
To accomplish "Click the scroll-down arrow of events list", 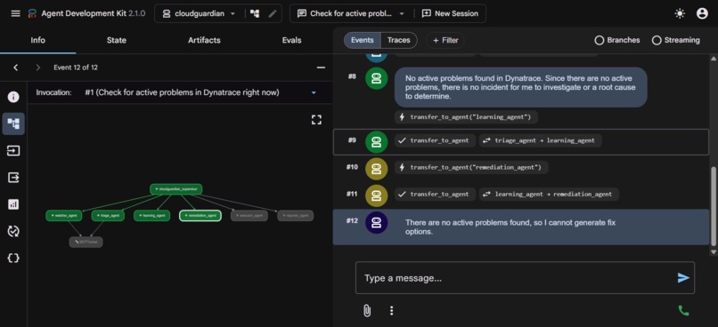I will pyautogui.click(x=713, y=251).
